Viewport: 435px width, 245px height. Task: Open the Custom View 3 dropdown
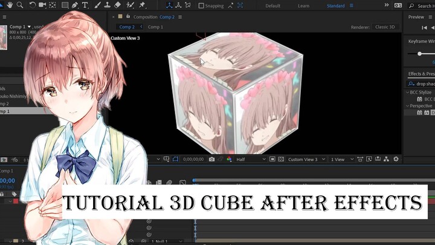(x=306, y=160)
